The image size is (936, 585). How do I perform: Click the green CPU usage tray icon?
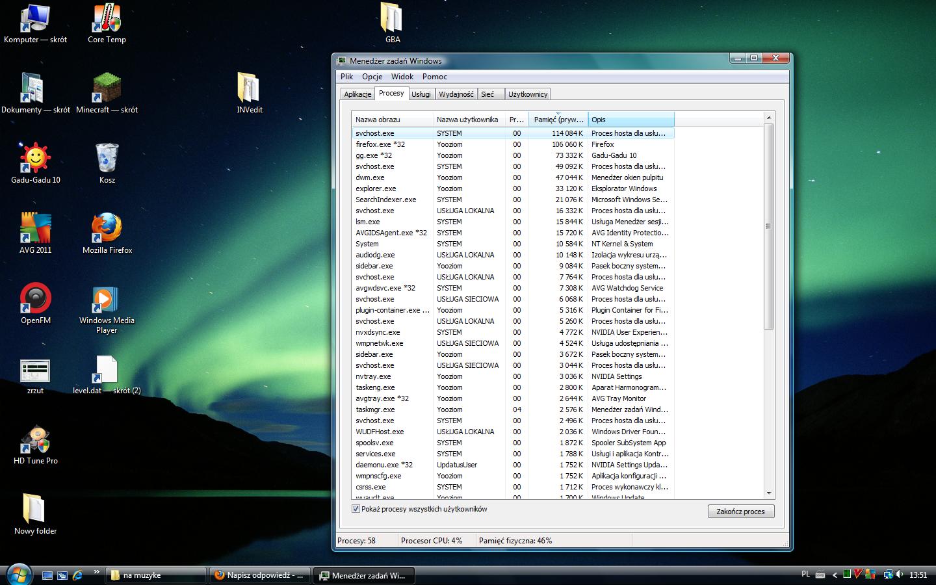click(x=847, y=574)
